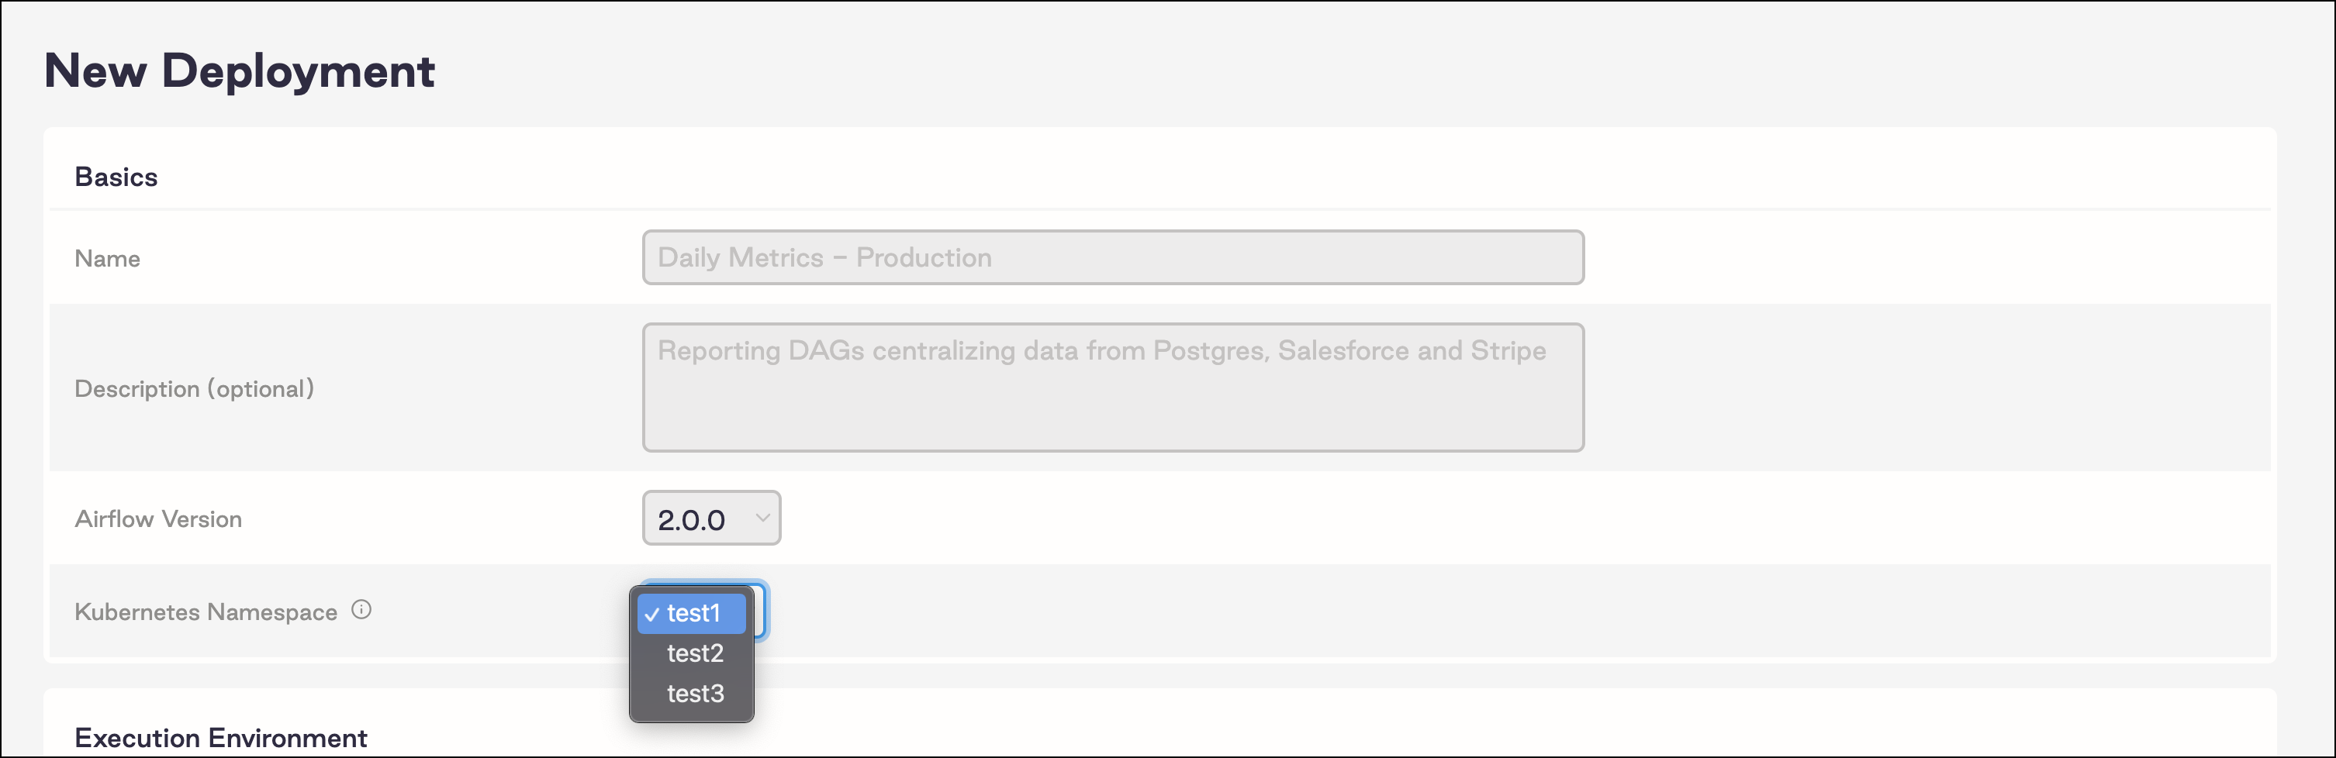
Task: Click the Execution Environment section header
Action: click(220, 737)
